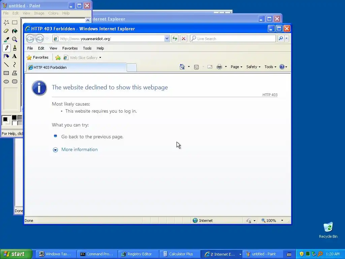Click Paint's canvas scroll up arrow
This screenshot has height=259, width=345.
[x=88, y=20]
